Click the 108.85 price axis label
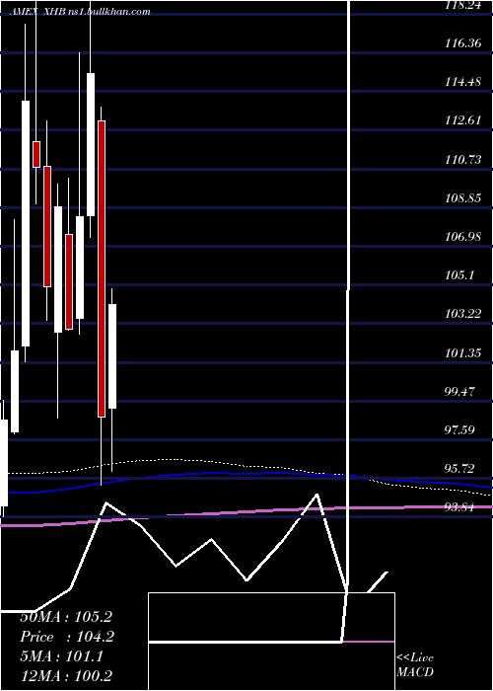The width and height of the screenshot is (493, 691). 462,198
